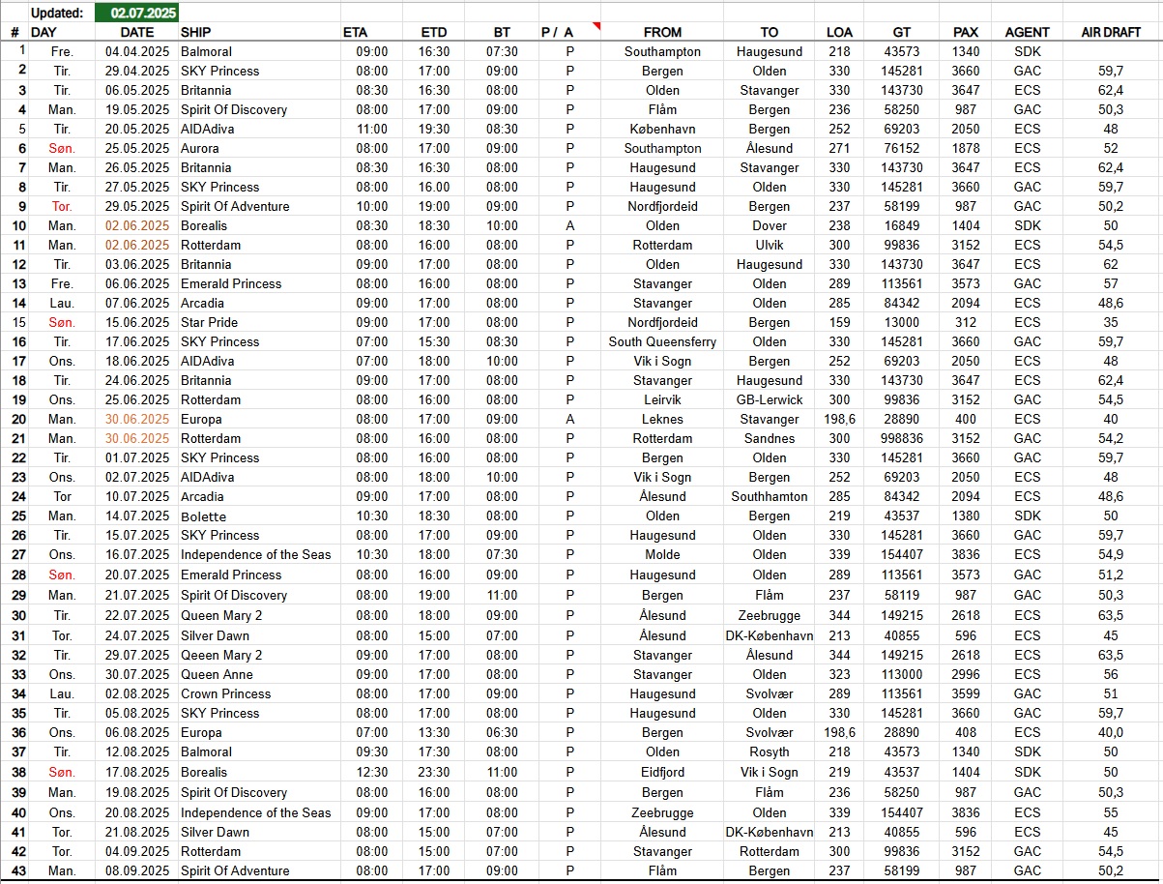Click the 'South Queensferry' origin cell
Image resolution: width=1163 pixels, height=884 pixels.
point(662,341)
